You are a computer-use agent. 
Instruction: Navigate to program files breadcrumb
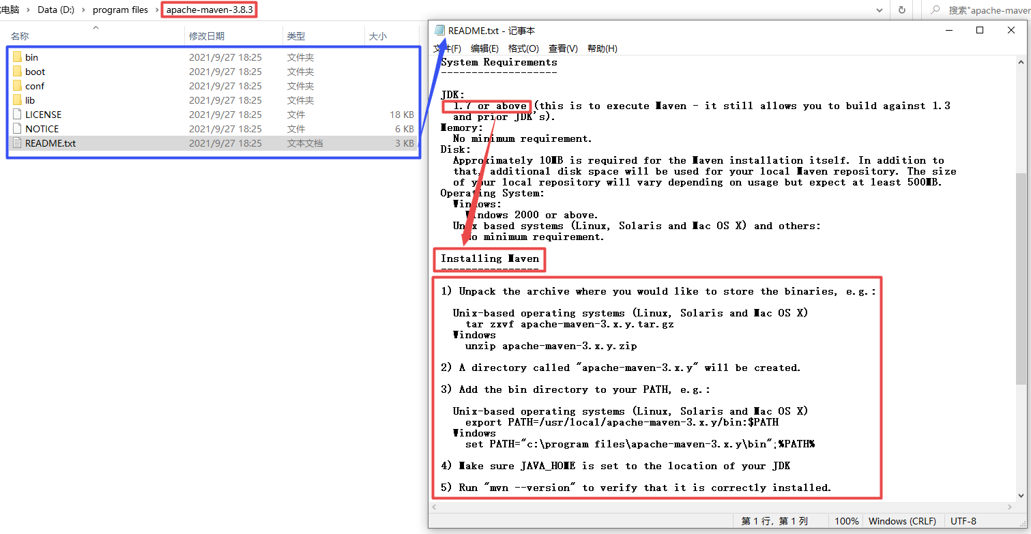tap(120, 10)
